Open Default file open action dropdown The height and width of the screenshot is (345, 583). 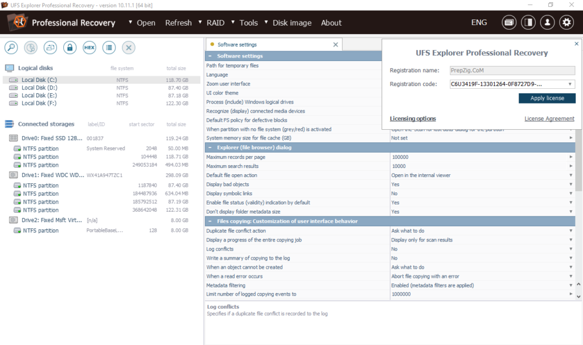point(570,175)
